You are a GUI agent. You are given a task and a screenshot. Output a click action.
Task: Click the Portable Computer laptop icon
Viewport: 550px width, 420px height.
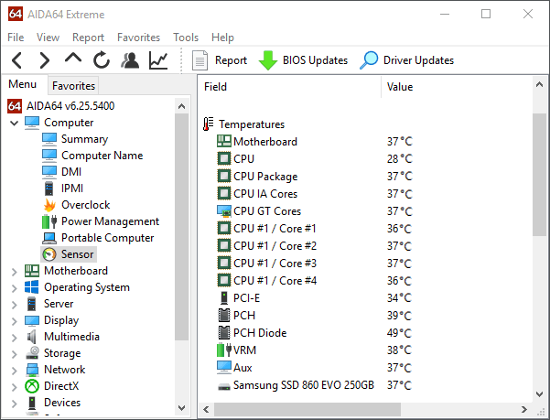[49, 238]
